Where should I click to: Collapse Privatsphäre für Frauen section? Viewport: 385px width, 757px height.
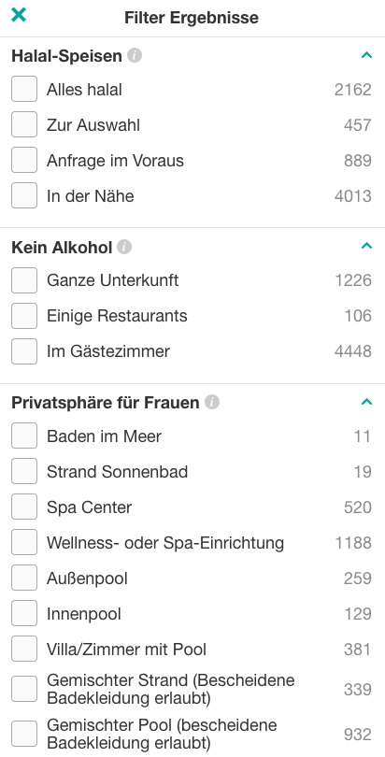[366, 402]
